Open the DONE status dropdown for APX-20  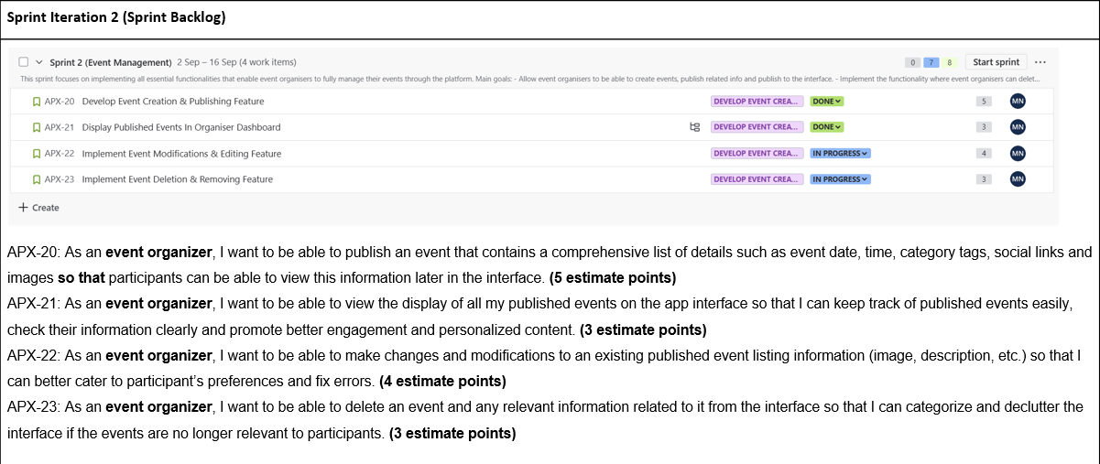(827, 102)
